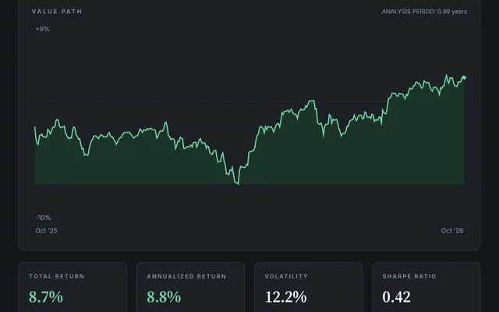Click the endpoint dot on the value line

tap(464, 78)
